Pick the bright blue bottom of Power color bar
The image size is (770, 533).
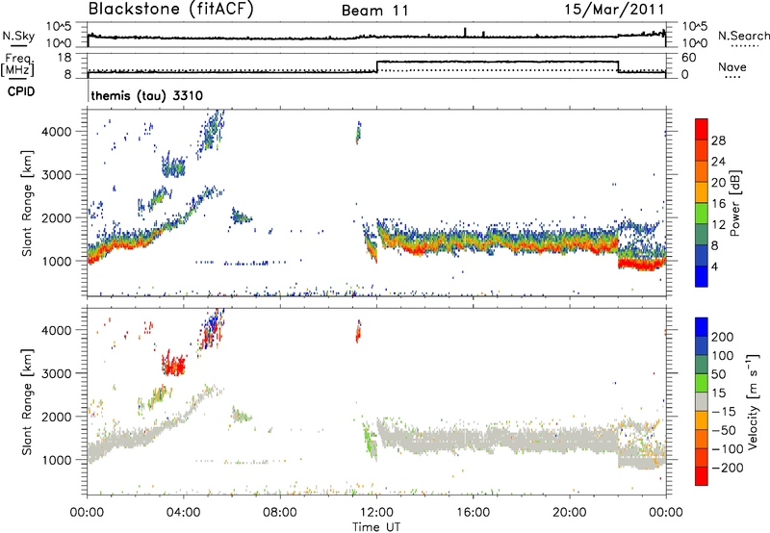(x=702, y=276)
